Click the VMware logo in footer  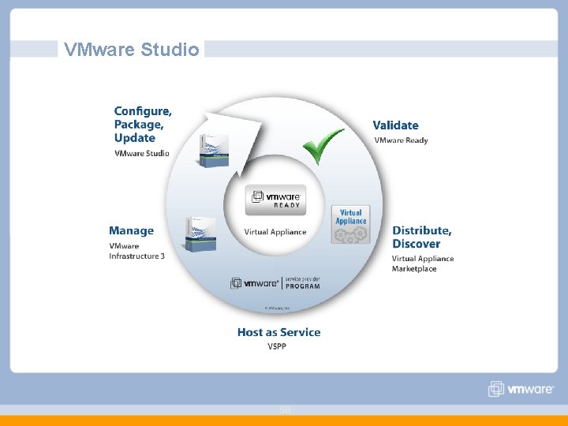[521, 389]
